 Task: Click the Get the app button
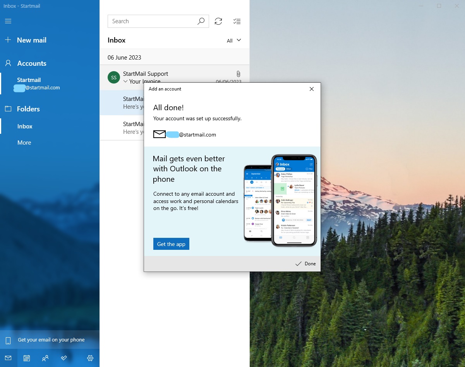171,244
